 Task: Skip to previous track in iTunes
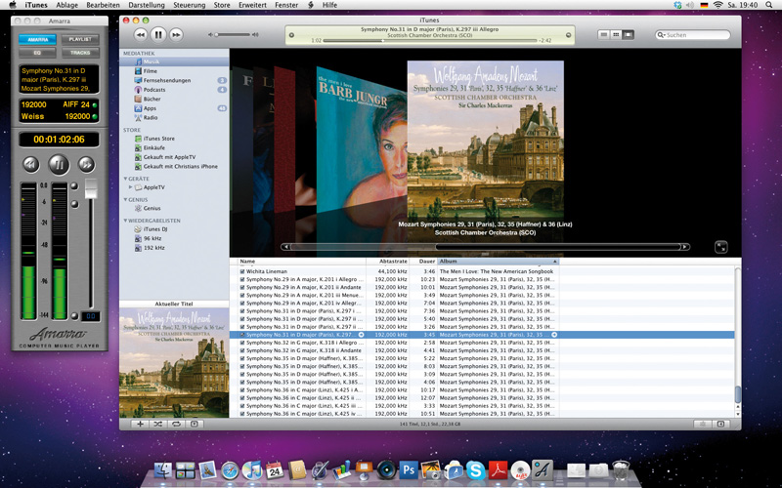click(x=141, y=35)
